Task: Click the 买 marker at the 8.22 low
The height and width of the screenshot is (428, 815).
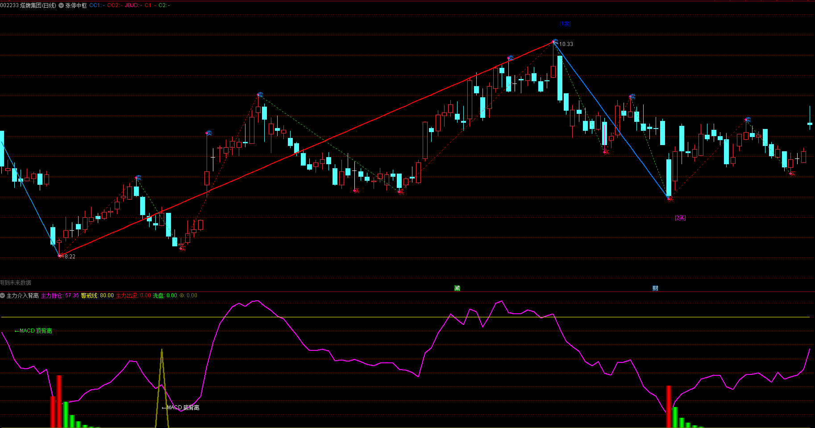Action: tap(61, 256)
